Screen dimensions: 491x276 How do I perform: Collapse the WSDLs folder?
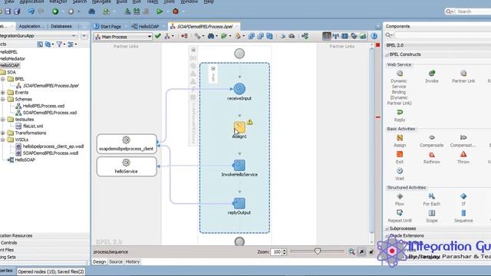[x=3, y=140]
